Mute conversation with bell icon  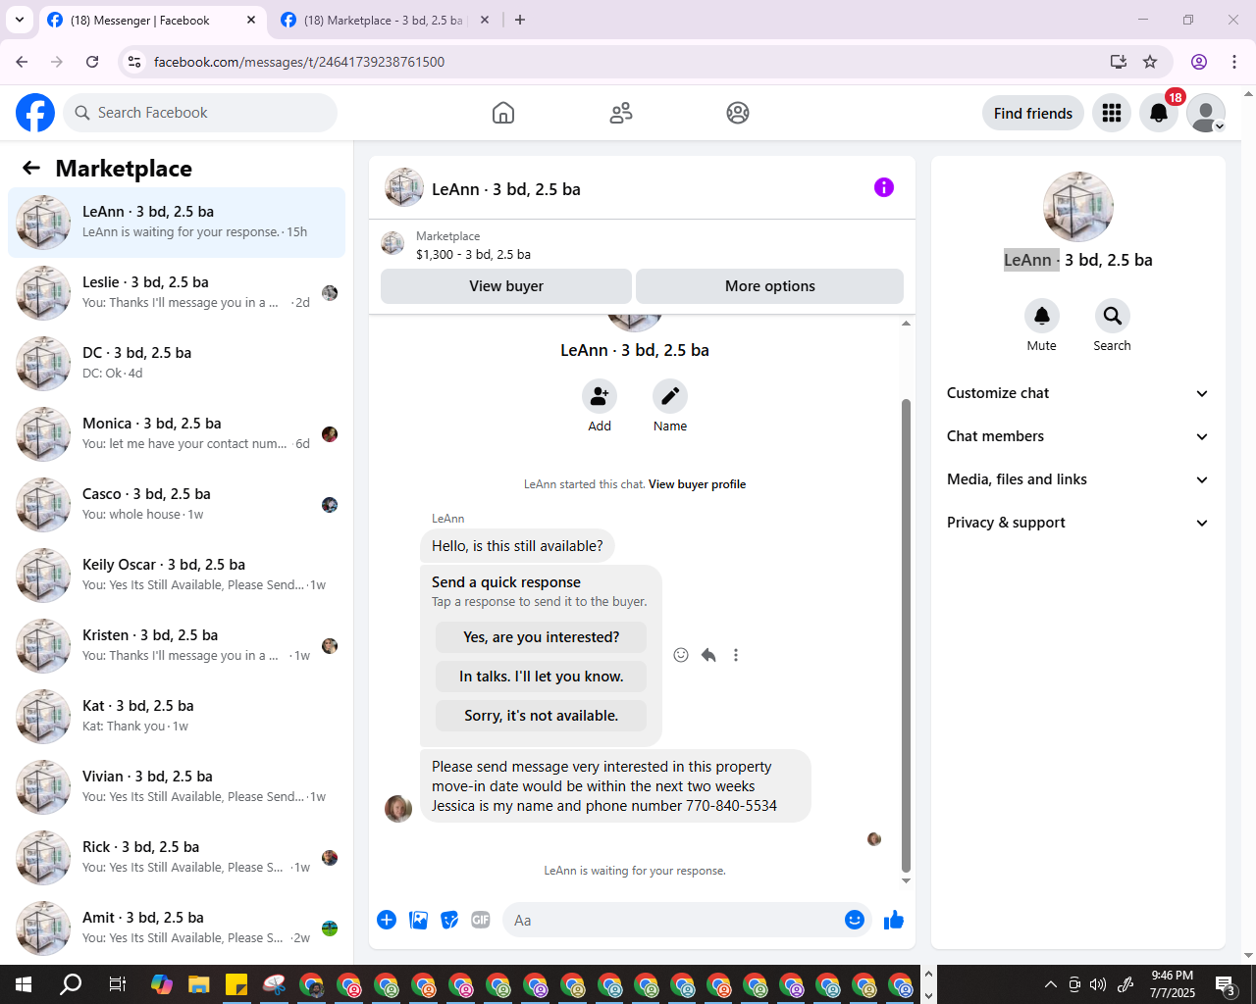pos(1042,316)
